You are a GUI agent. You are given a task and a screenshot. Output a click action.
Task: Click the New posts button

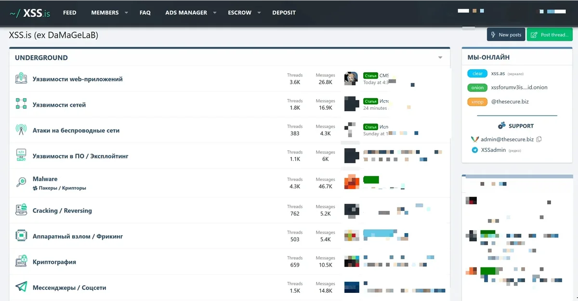(506, 35)
